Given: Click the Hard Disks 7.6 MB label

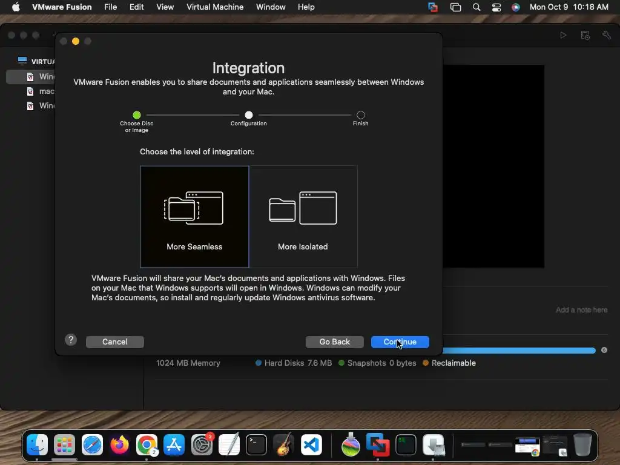Looking at the screenshot, I should (x=298, y=363).
